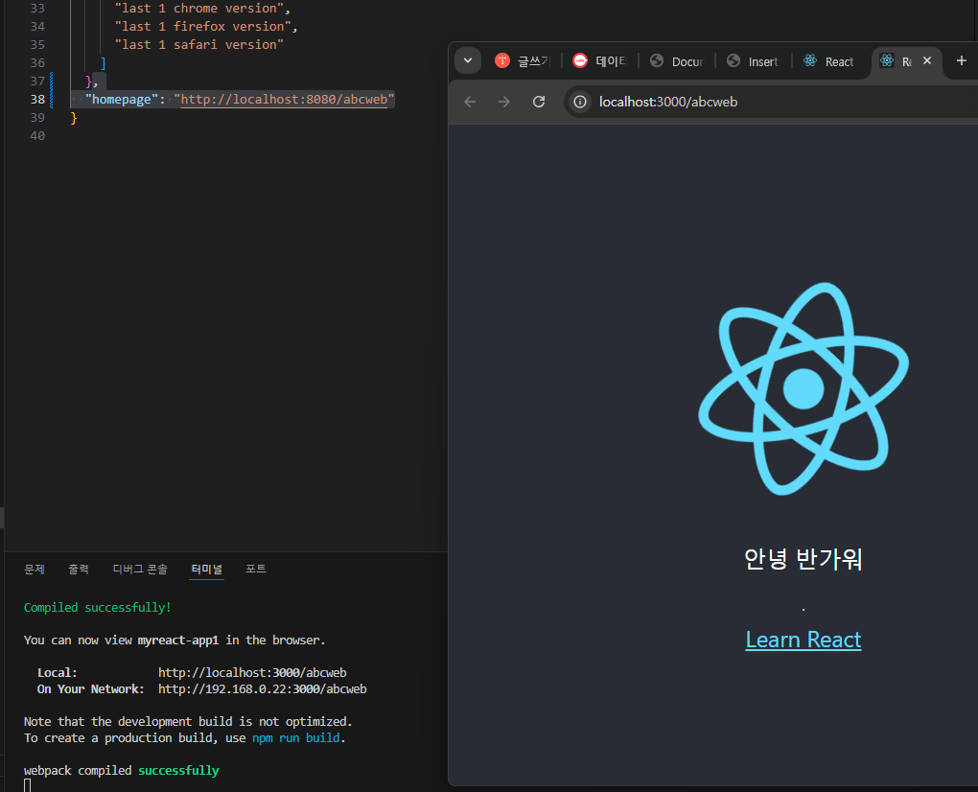
Task: Click line number 36 in the editor
Action: click(x=37, y=62)
